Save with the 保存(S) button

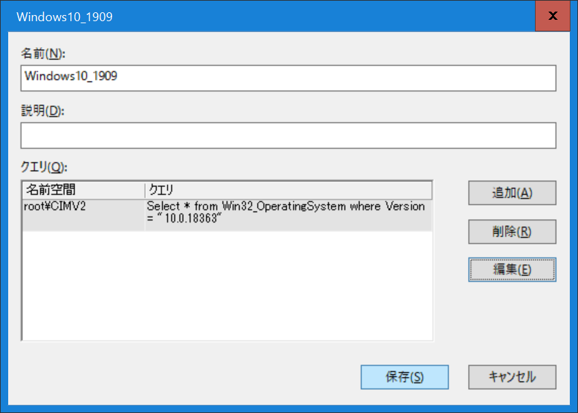point(404,377)
